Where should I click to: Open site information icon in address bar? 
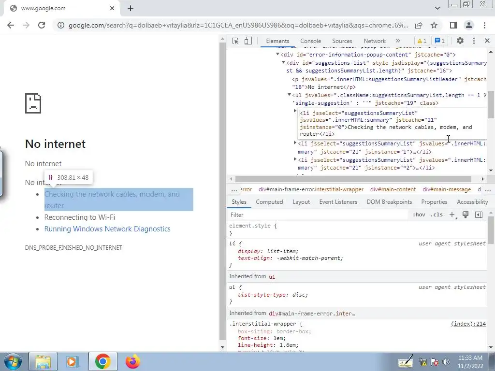[61, 25]
